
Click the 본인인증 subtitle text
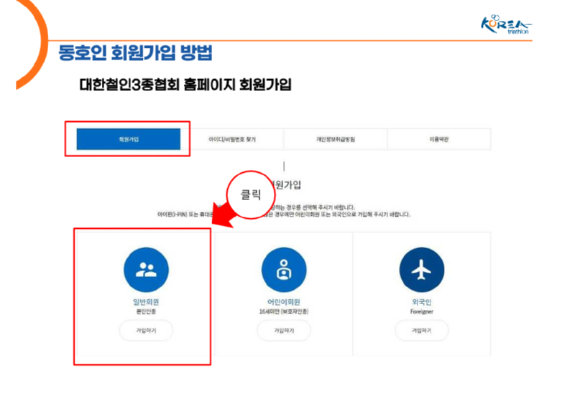pos(146,311)
